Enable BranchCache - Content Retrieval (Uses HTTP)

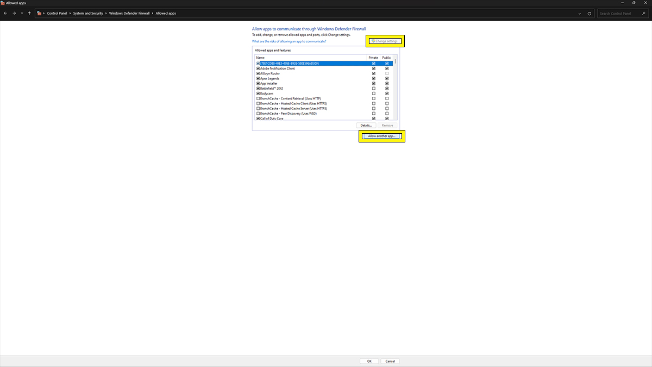[258, 98]
